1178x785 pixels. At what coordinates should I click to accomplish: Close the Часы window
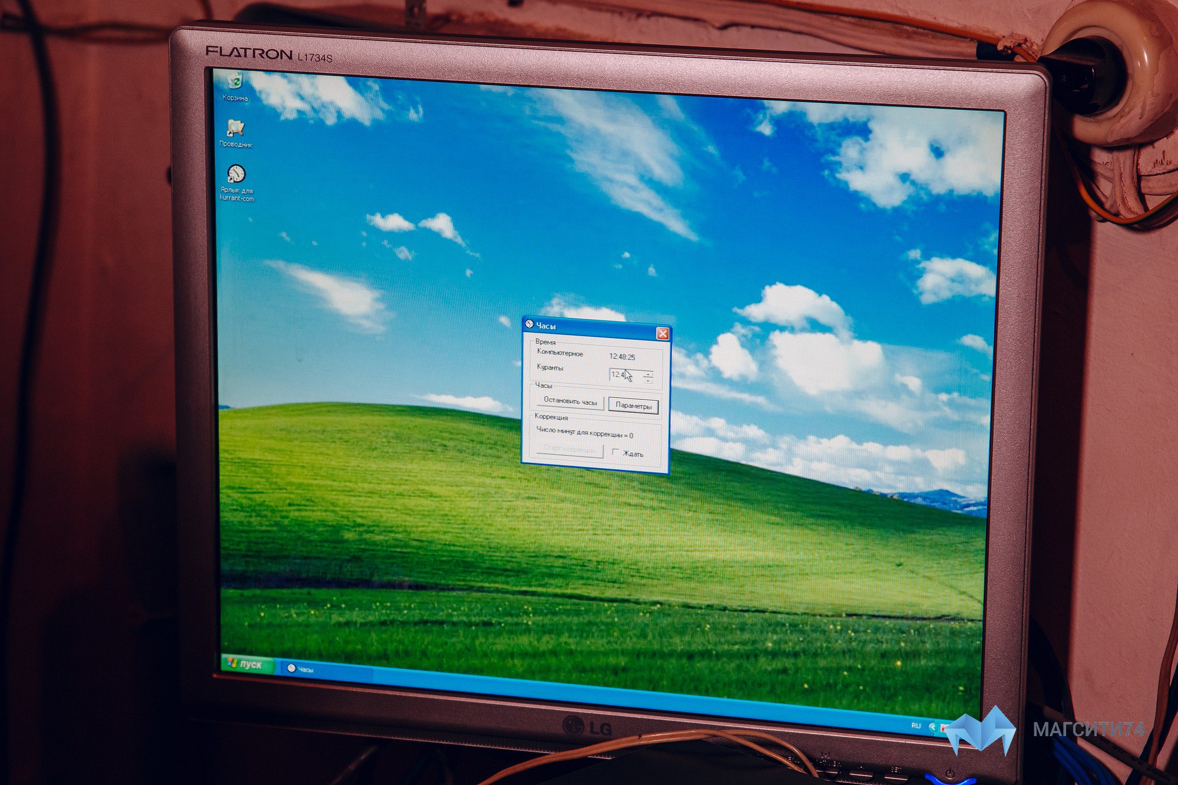click(663, 334)
